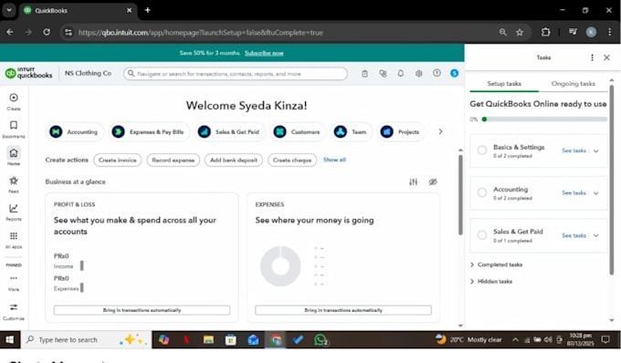Click the customize widgets sliders icon
This screenshot has height=363, width=621.
pyautogui.click(x=413, y=181)
